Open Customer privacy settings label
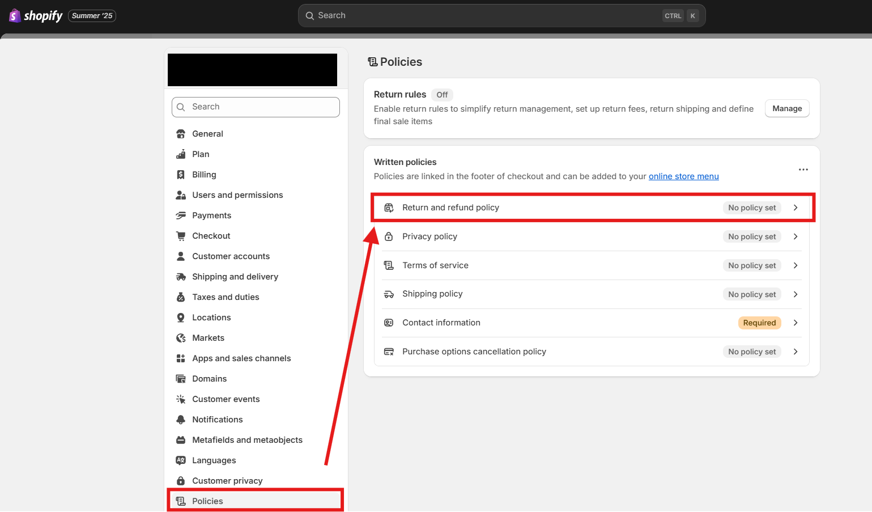 [227, 481]
